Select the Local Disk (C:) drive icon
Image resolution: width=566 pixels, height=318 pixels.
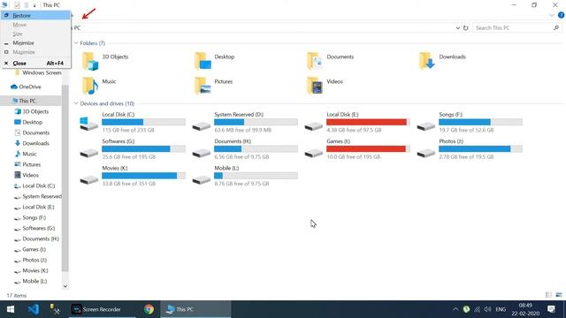pos(88,124)
